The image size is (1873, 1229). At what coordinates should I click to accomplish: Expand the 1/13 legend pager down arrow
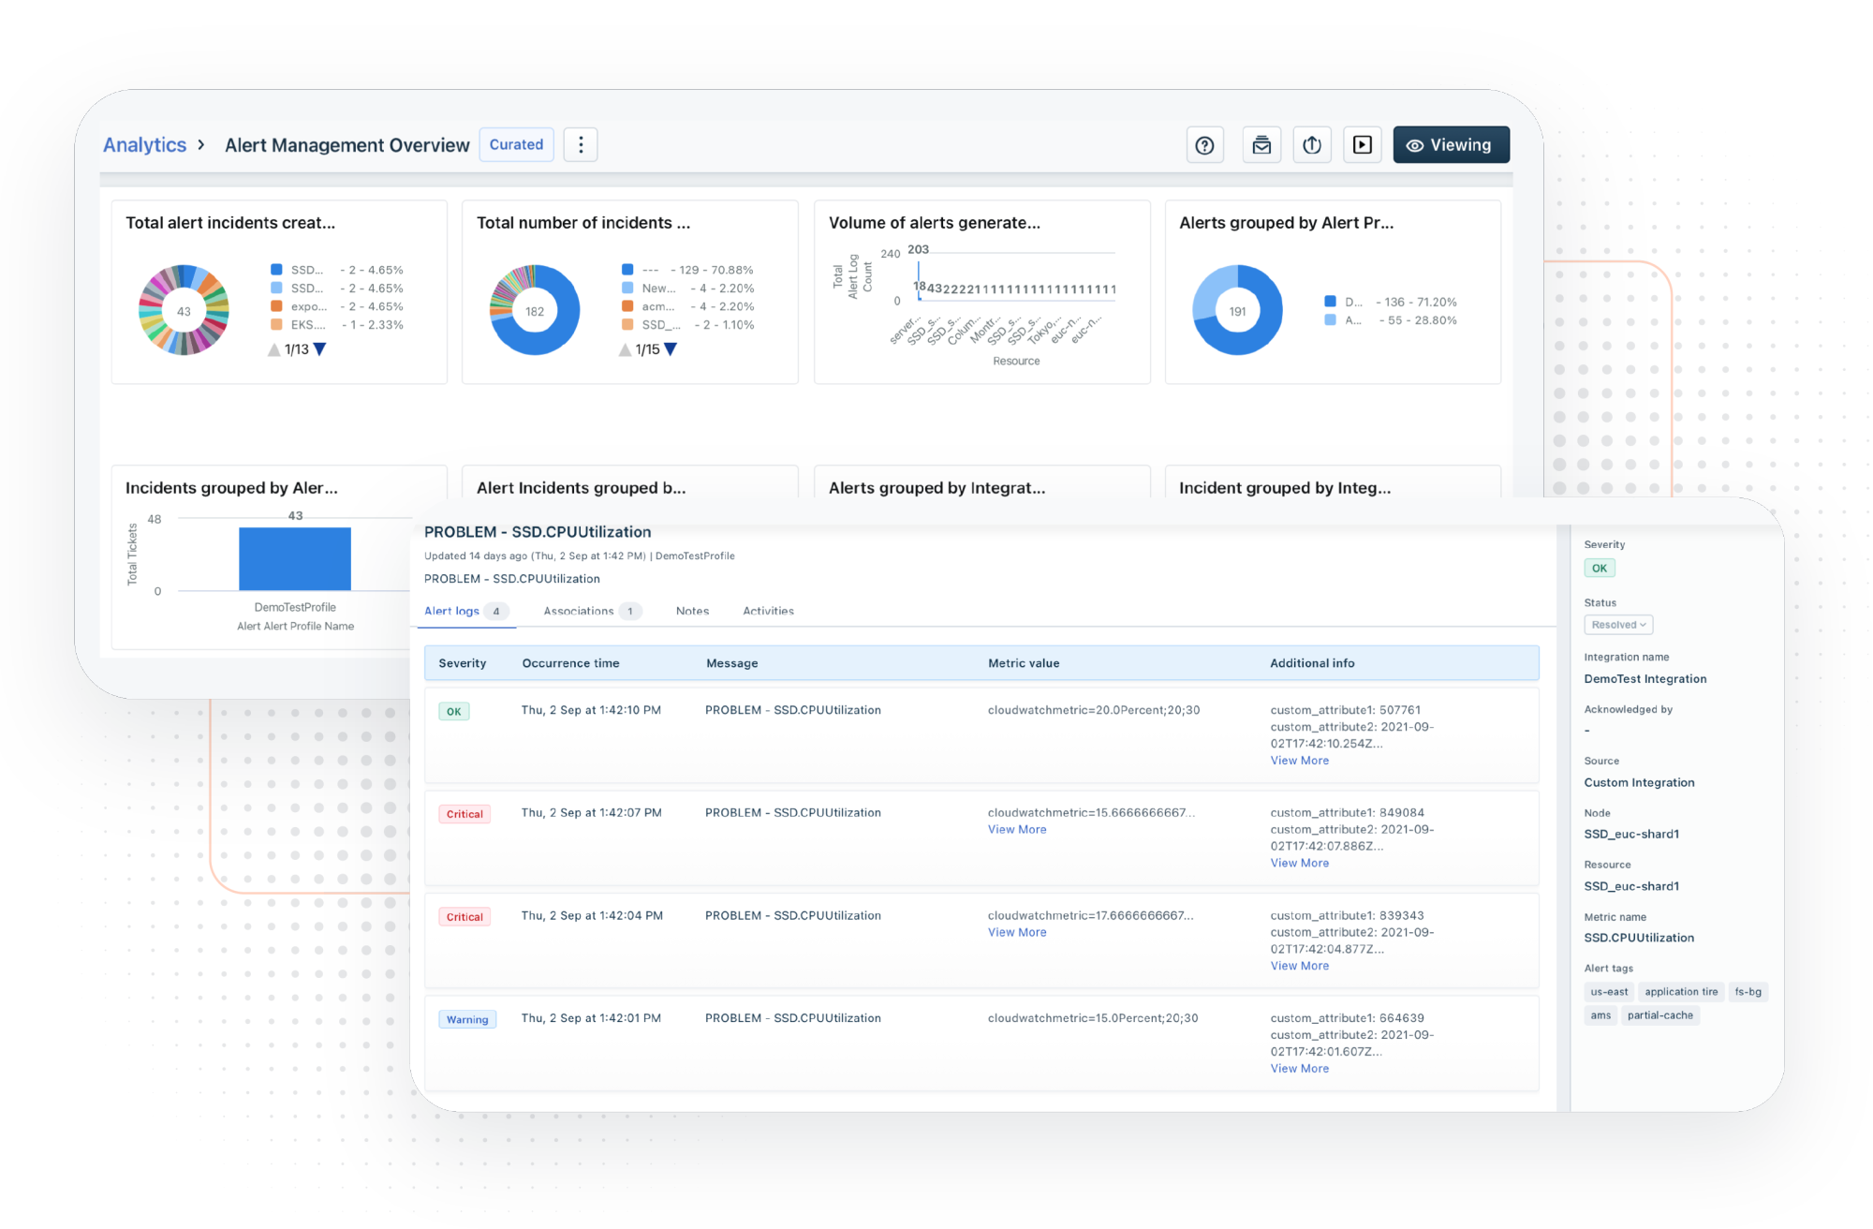(318, 349)
